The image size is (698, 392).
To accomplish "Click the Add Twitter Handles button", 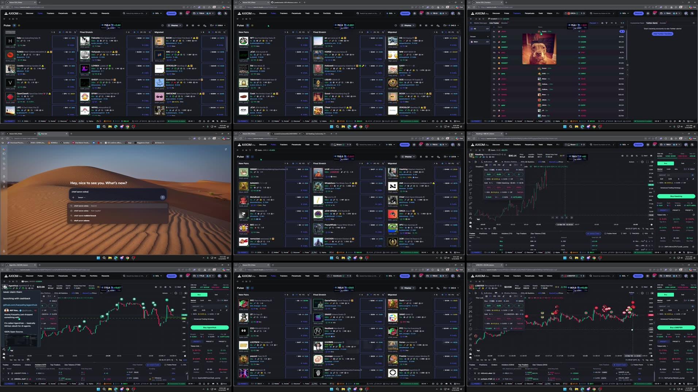I will 662,34.
